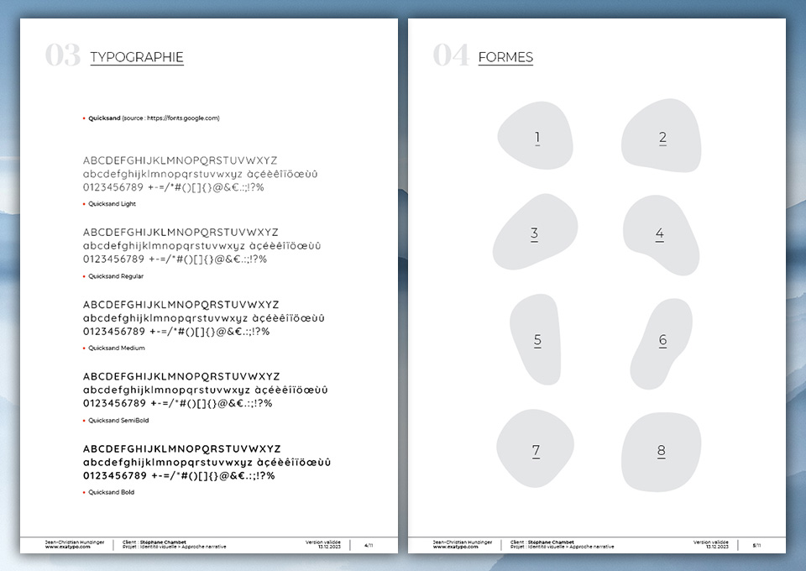Viewport: 806px width, 571px height.
Task: Select the digits line in Quicksand Medium
Action: click(176, 332)
